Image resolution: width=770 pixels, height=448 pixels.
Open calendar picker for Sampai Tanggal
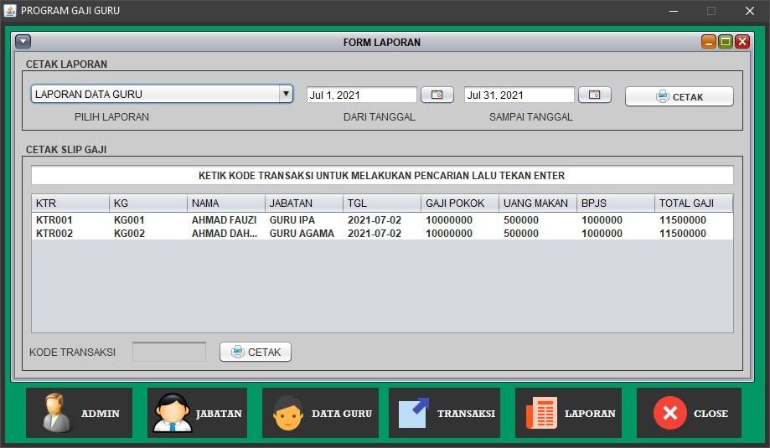pyautogui.click(x=594, y=95)
